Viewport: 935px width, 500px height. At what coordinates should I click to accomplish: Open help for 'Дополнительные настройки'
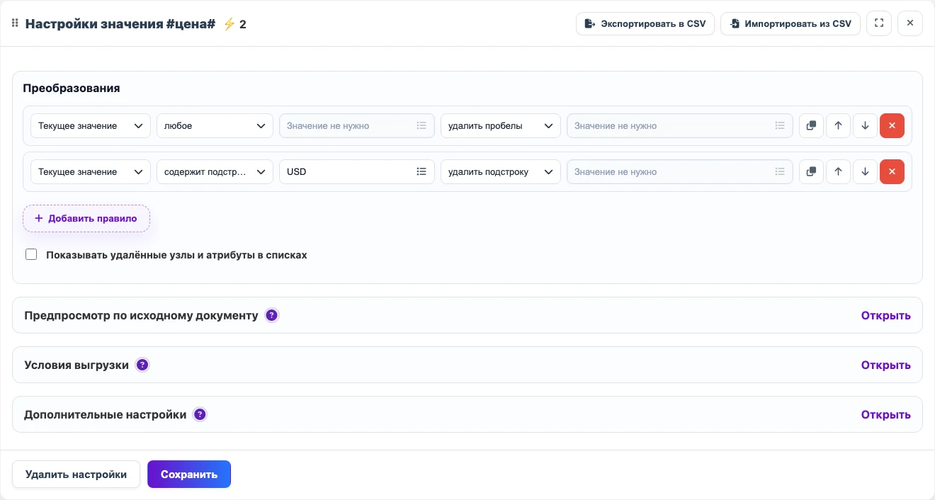[x=200, y=414]
